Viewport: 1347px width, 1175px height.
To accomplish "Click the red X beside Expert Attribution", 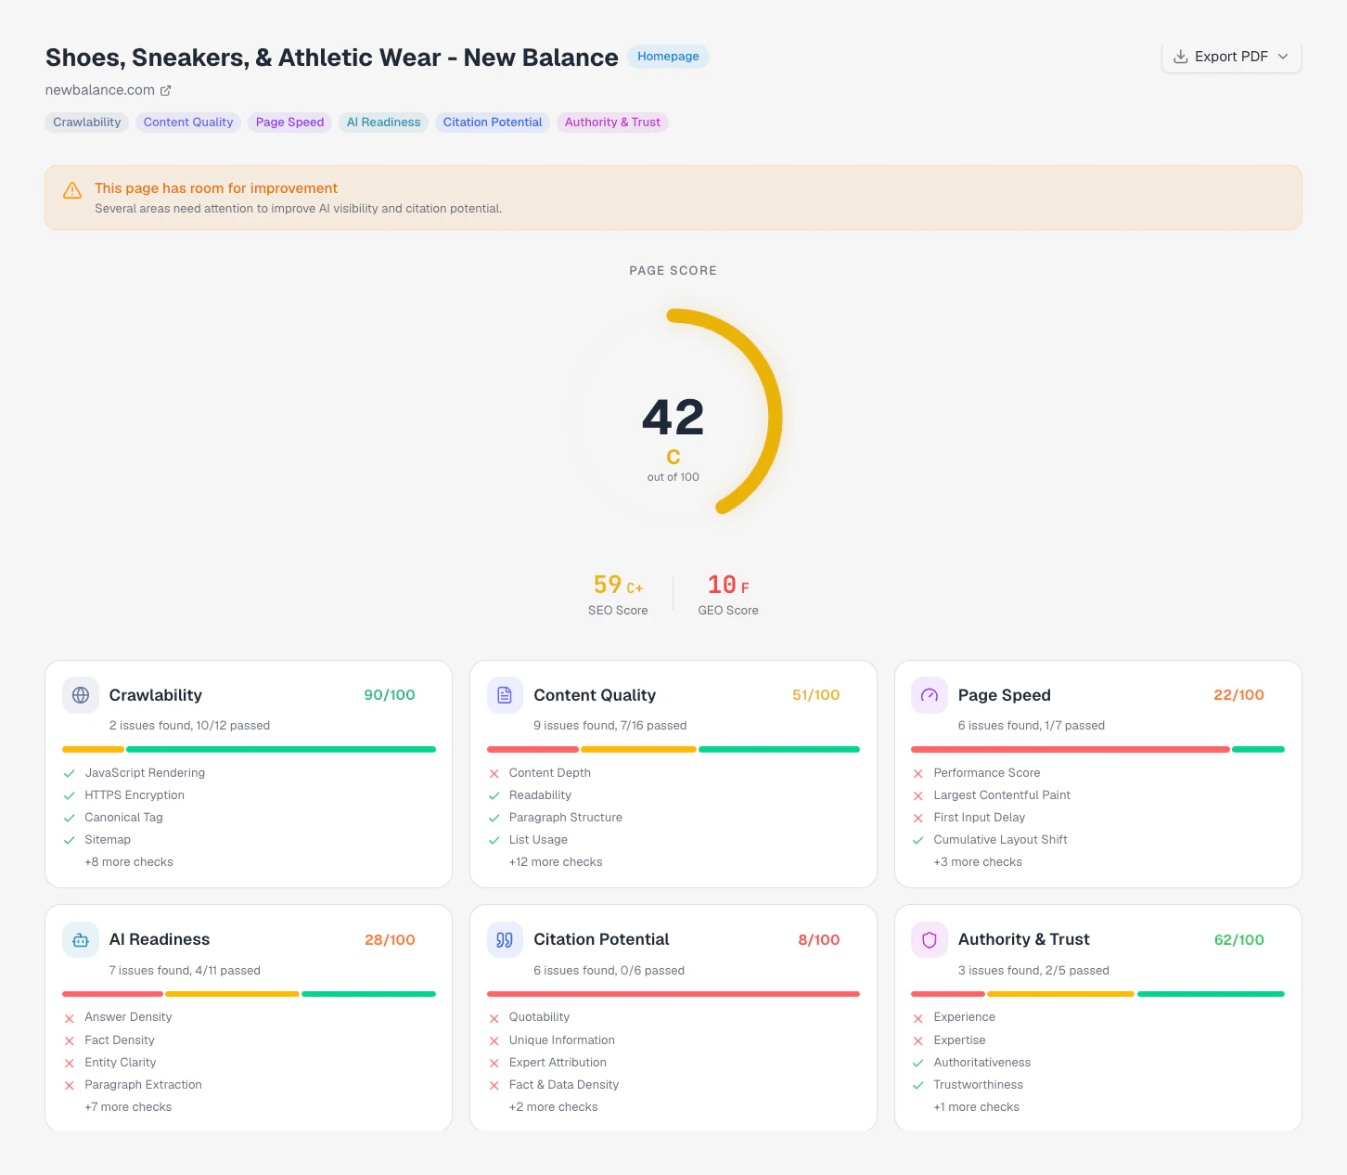I will pyautogui.click(x=494, y=1063).
